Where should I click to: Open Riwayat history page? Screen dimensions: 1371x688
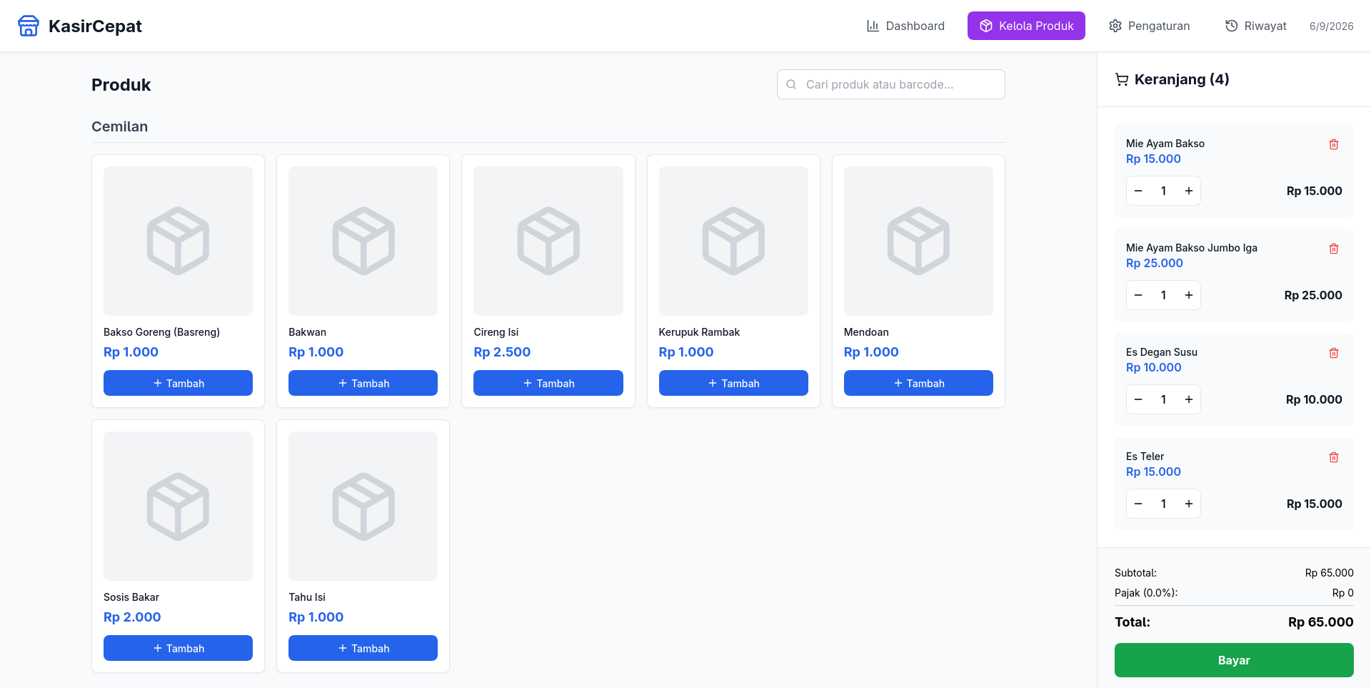(x=1255, y=26)
